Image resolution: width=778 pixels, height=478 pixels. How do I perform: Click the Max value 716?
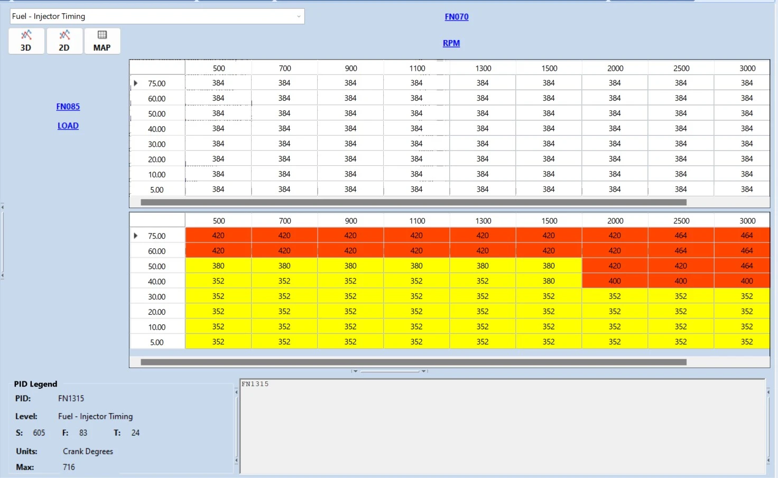click(x=69, y=467)
